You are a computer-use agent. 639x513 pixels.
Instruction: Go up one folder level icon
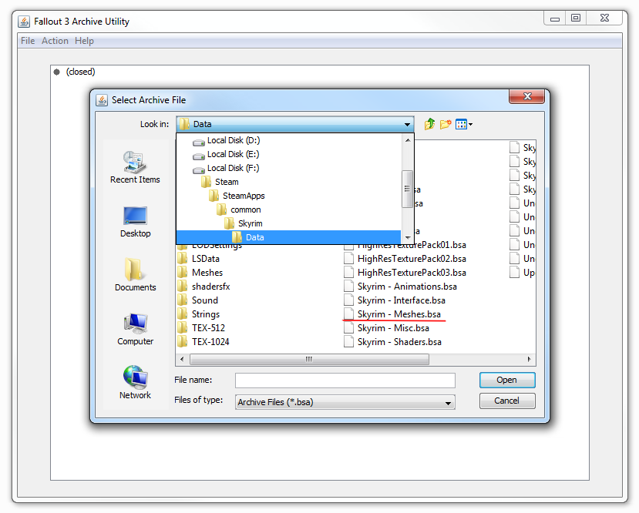click(429, 124)
